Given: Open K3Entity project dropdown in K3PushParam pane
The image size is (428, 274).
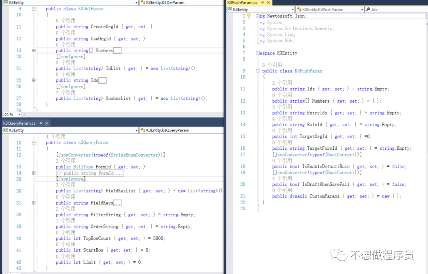Looking at the screenshot, I should pyautogui.click(x=292, y=10).
